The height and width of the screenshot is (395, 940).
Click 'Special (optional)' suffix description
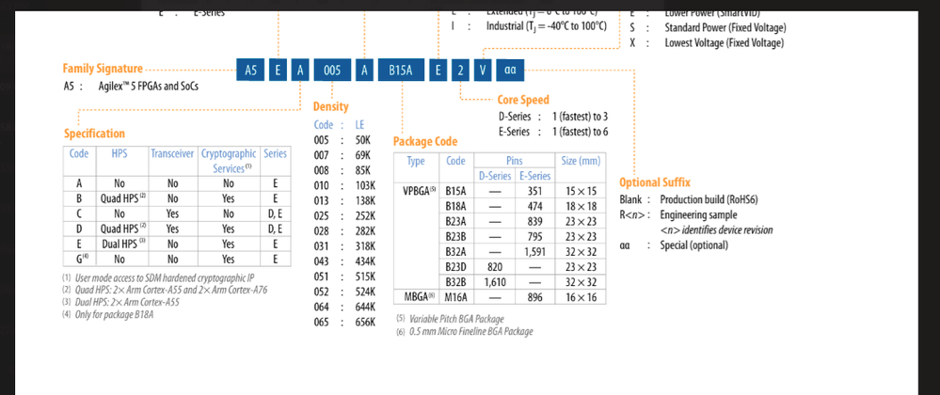(693, 245)
